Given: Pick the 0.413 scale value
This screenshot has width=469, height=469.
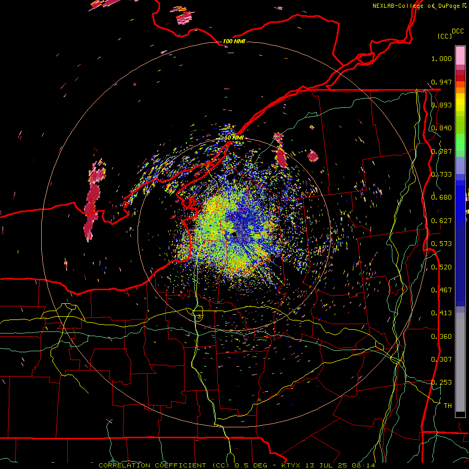Looking at the screenshot, I should point(441,313).
